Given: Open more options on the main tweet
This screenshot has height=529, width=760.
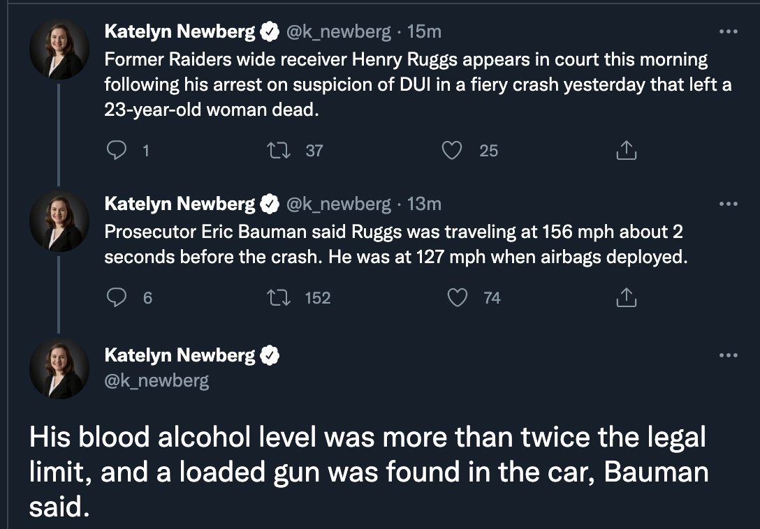Looking at the screenshot, I should pos(728,355).
